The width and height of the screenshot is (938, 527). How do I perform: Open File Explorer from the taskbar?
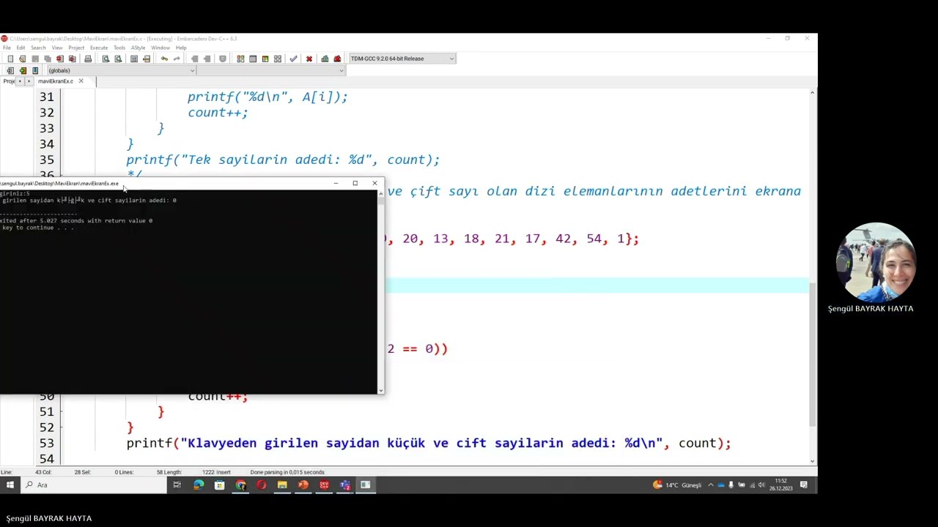click(x=282, y=485)
